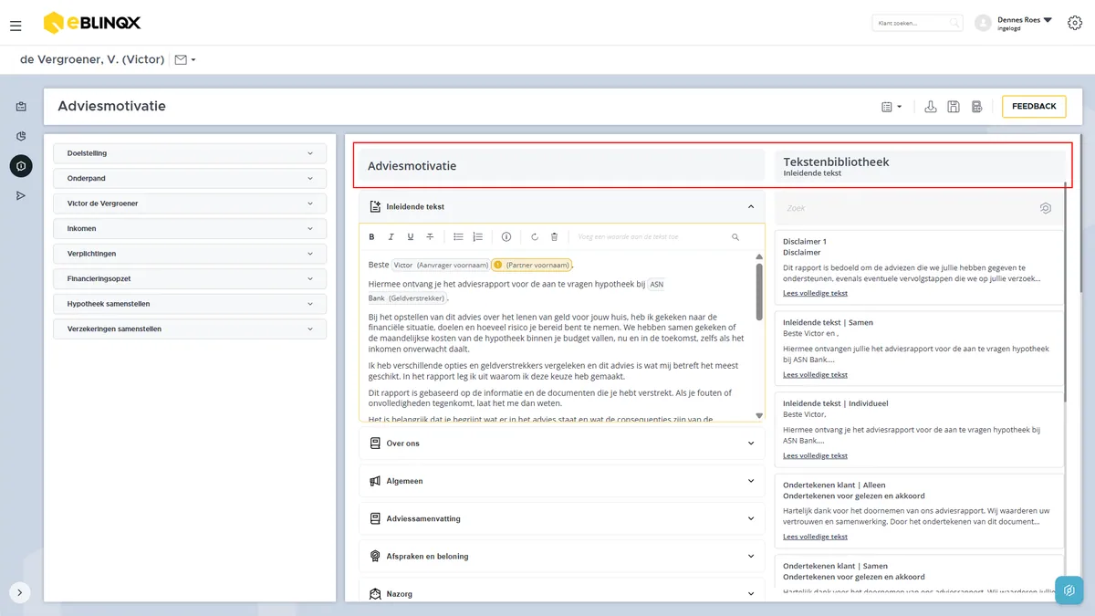1095x616 pixels.
Task: Select the send arrow icon in sidebar
Action: pyautogui.click(x=21, y=195)
